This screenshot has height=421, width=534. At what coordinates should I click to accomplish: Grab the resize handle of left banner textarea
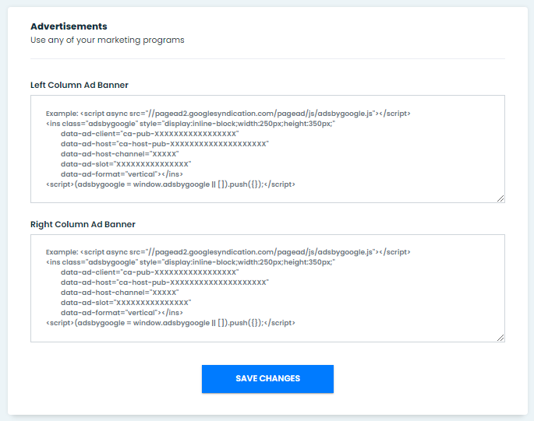(x=500, y=198)
